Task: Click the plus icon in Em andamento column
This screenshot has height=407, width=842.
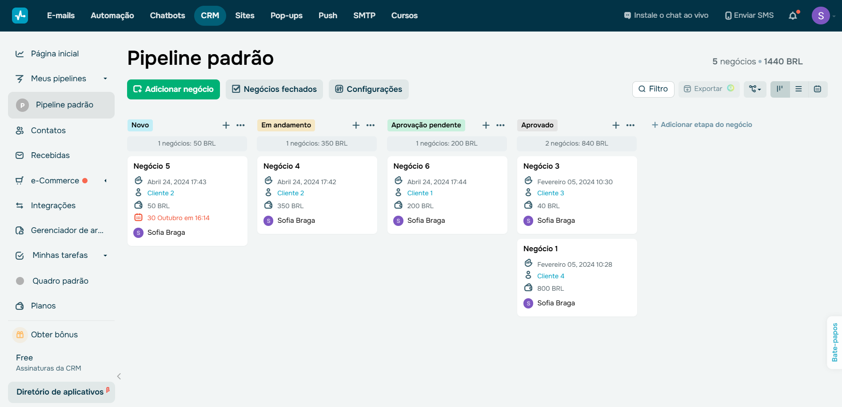Action: coord(356,125)
